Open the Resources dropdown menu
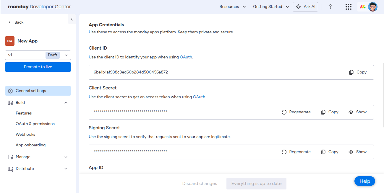The height and width of the screenshot is (193, 384). click(x=233, y=7)
